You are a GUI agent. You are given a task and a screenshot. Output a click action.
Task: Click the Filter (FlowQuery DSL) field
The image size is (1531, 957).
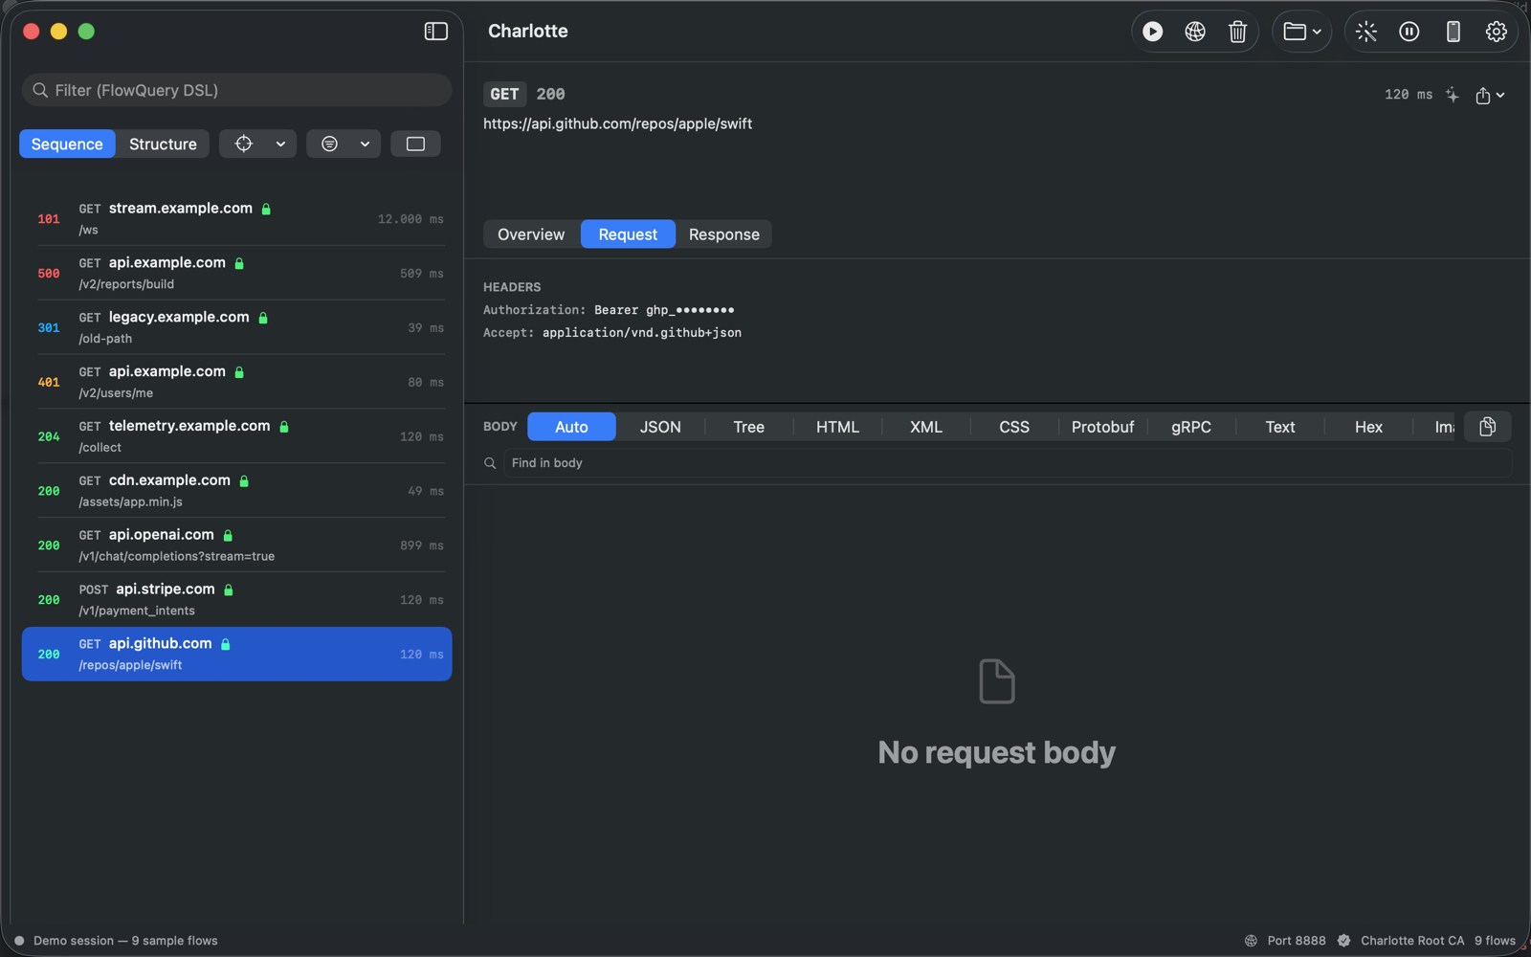click(236, 90)
